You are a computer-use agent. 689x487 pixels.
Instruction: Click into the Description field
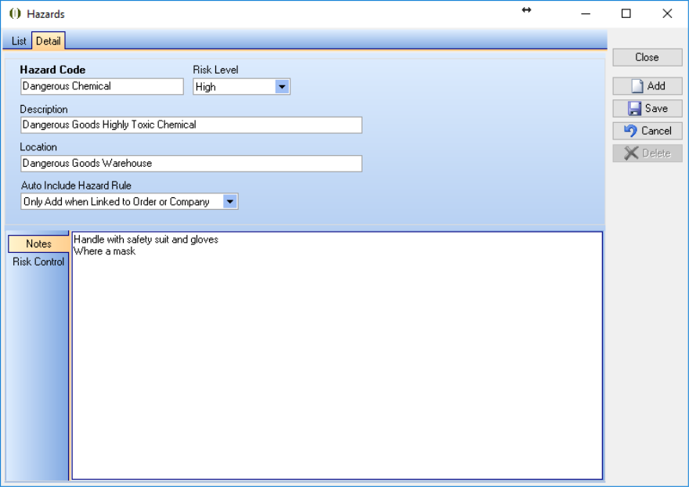tap(191, 124)
